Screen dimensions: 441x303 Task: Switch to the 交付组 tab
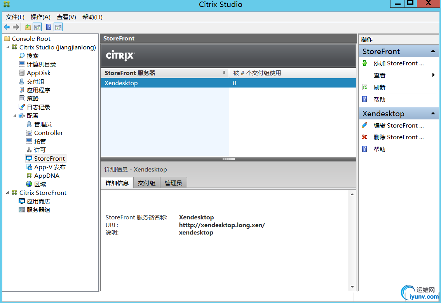coord(147,183)
